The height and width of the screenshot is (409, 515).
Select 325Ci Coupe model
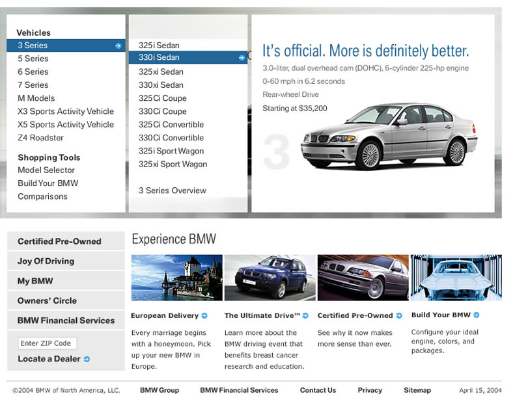point(163,98)
